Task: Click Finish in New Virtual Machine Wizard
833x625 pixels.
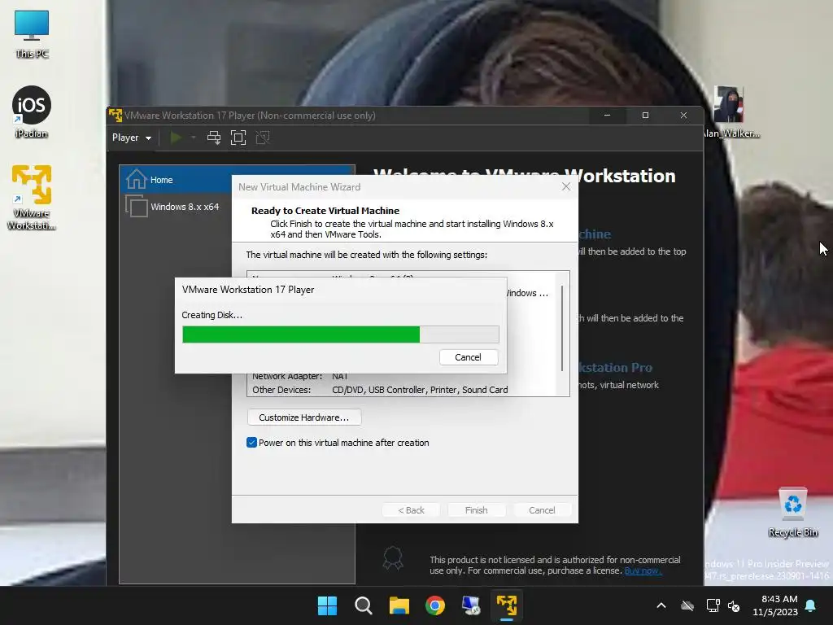Action: click(477, 510)
